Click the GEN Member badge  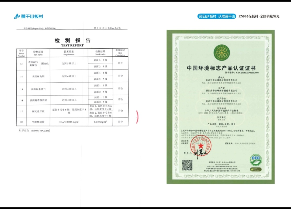pos(256,169)
